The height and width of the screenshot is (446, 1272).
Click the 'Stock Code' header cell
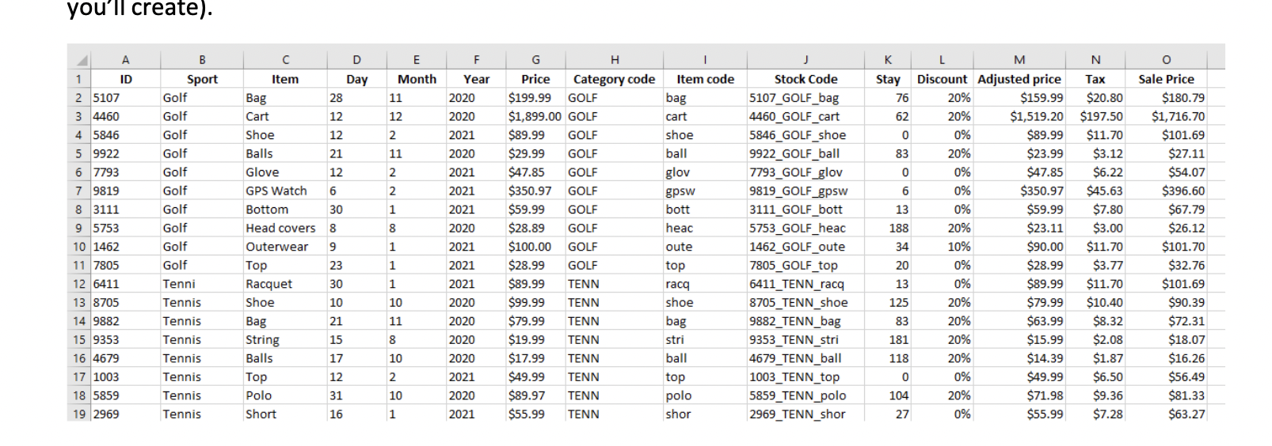pos(805,79)
